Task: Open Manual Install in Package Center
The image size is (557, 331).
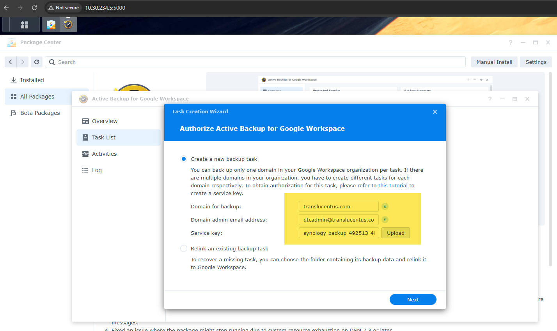Action: 494,62
